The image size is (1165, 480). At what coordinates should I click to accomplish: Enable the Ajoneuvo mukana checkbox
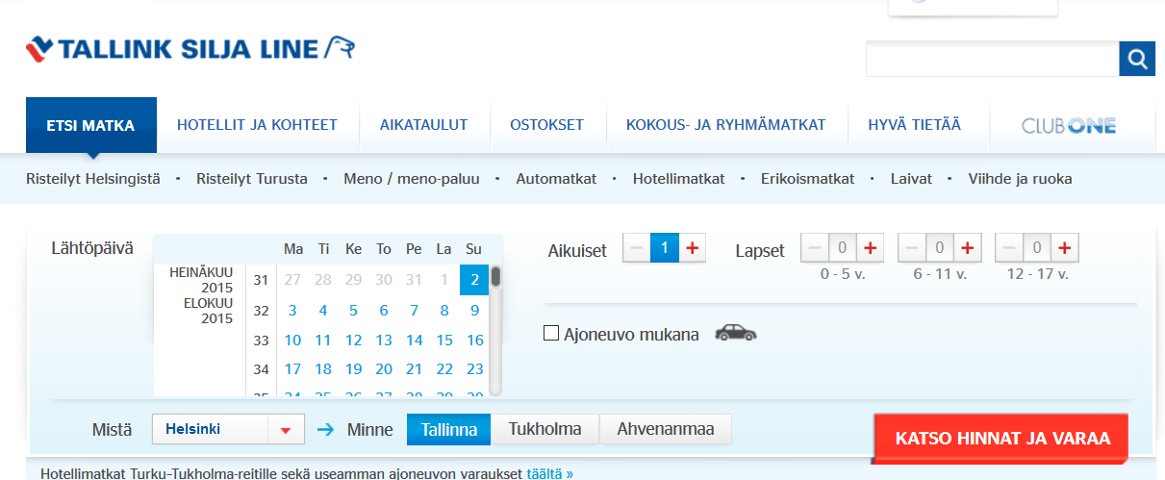(551, 333)
